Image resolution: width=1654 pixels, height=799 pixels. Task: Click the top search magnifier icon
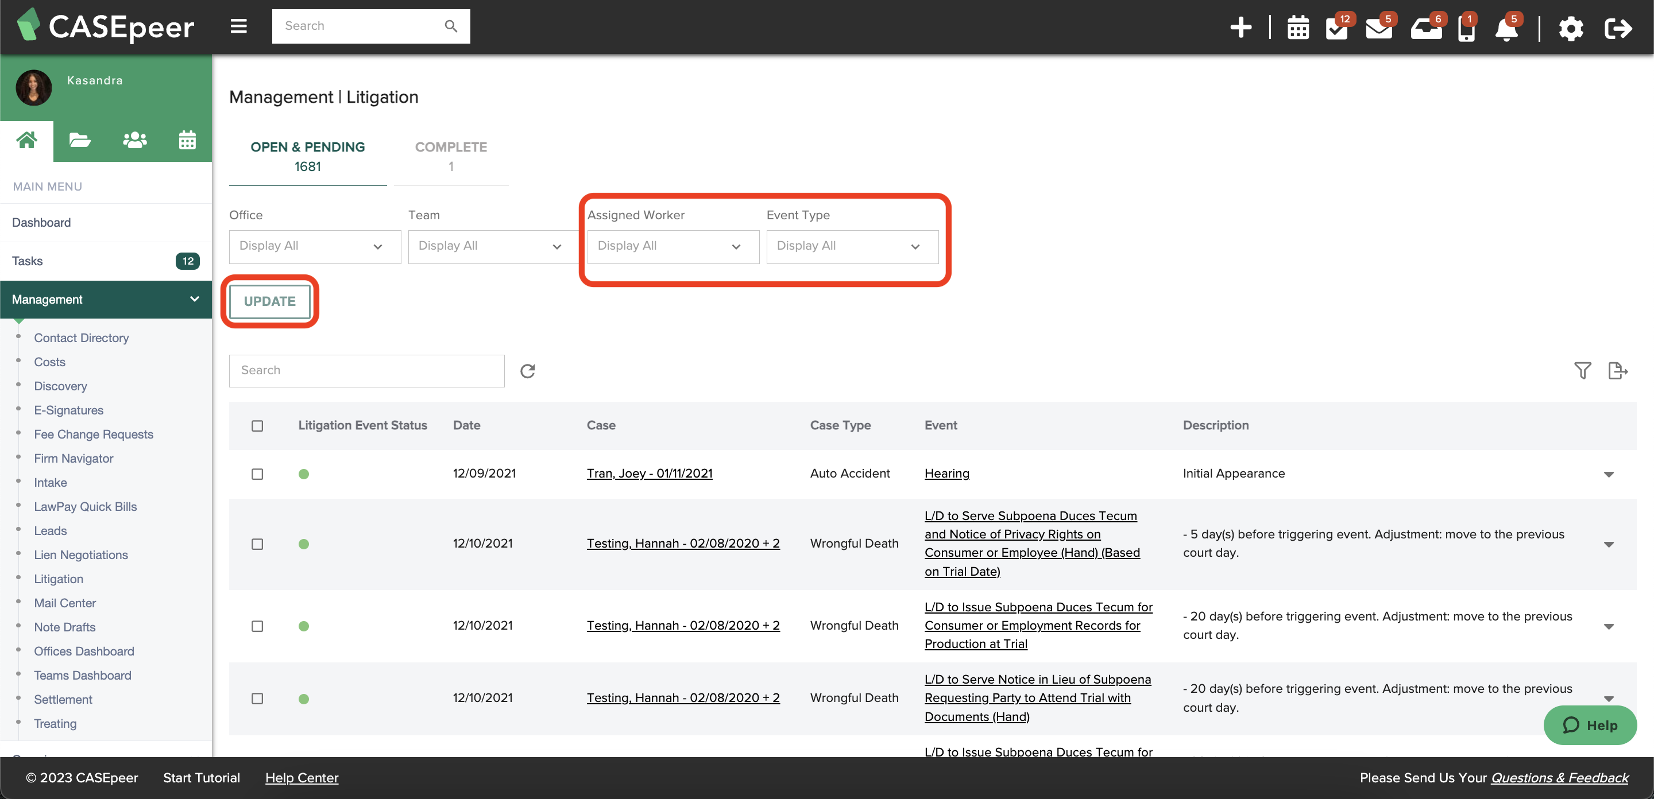pyautogui.click(x=451, y=26)
